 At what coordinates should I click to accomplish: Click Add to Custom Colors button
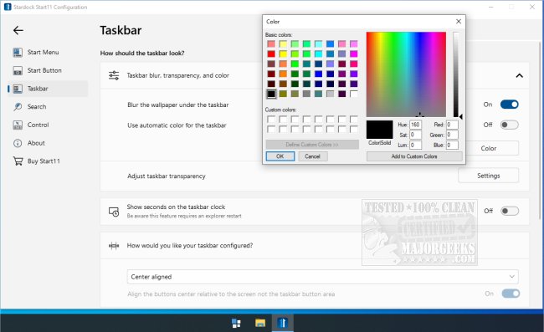point(414,156)
